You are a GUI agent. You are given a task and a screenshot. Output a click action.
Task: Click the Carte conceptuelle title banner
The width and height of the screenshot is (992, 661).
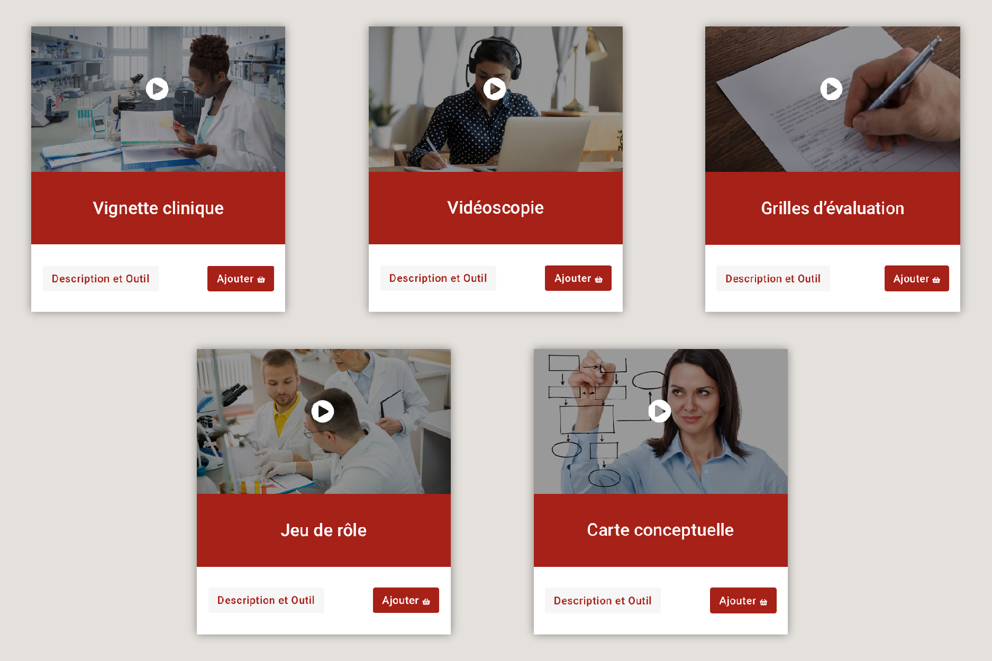click(661, 530)
